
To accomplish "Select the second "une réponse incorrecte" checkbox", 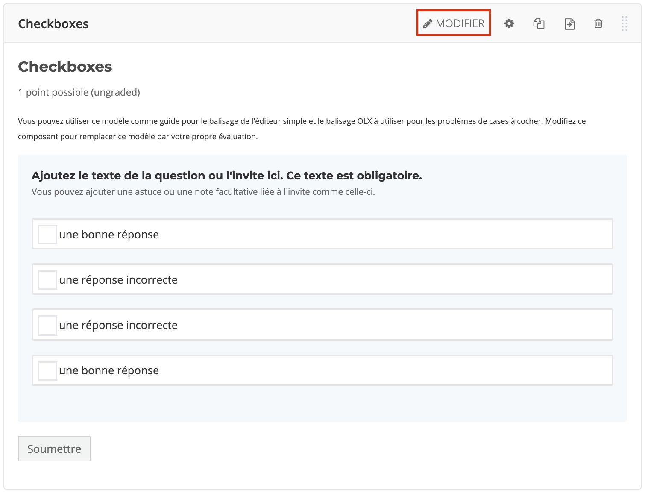I will tap(47, 325).
